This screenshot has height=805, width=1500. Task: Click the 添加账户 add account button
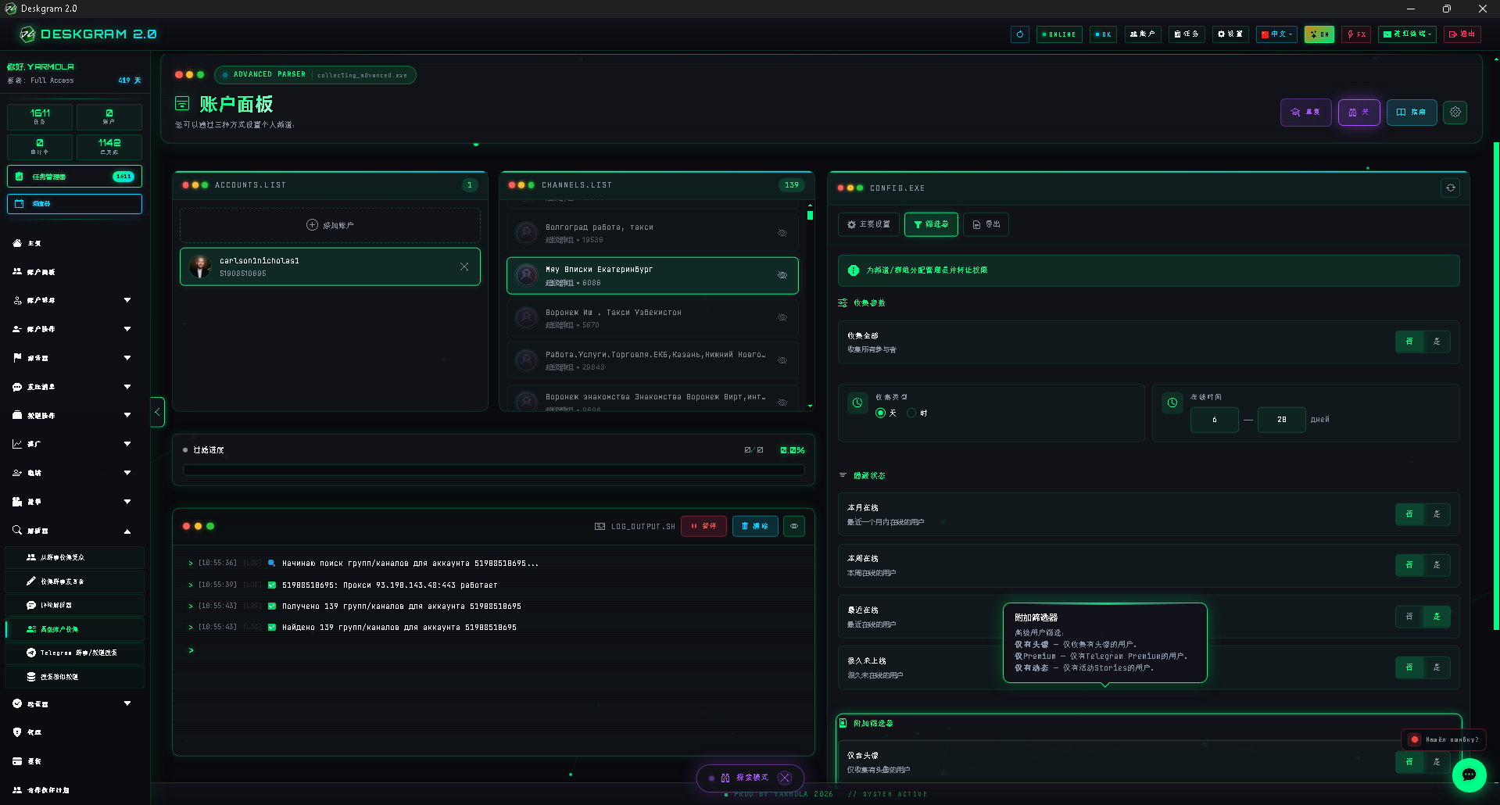tap(330, 225)
